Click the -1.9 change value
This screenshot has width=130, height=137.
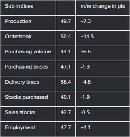coord(85,97)
